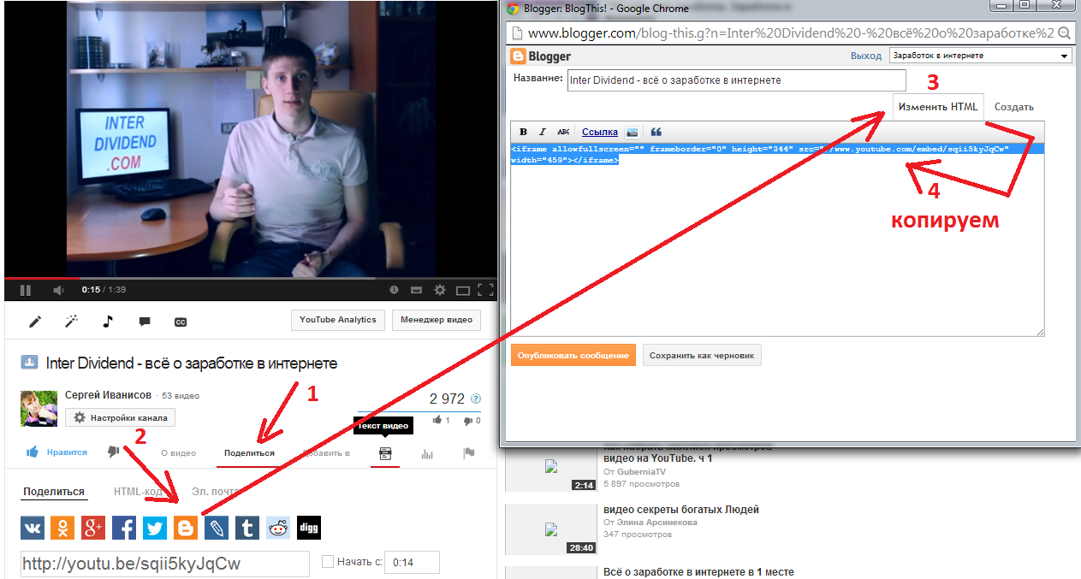Toggle italic in Blogger editor
The height and width of the screenshot is (579, 1081).
pos(543,132)
